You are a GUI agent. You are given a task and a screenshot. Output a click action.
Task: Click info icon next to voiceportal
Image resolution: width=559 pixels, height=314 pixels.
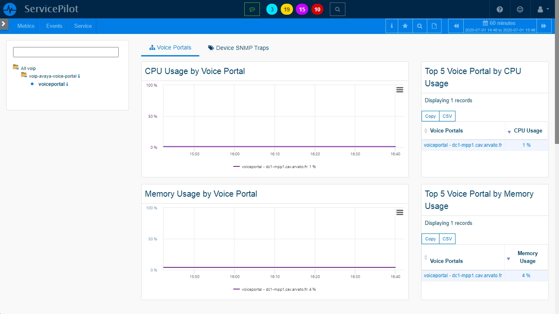(x=67, y=84)
